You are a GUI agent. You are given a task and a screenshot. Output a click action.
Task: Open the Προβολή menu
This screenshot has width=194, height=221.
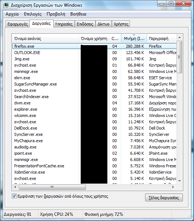[56, 14]
